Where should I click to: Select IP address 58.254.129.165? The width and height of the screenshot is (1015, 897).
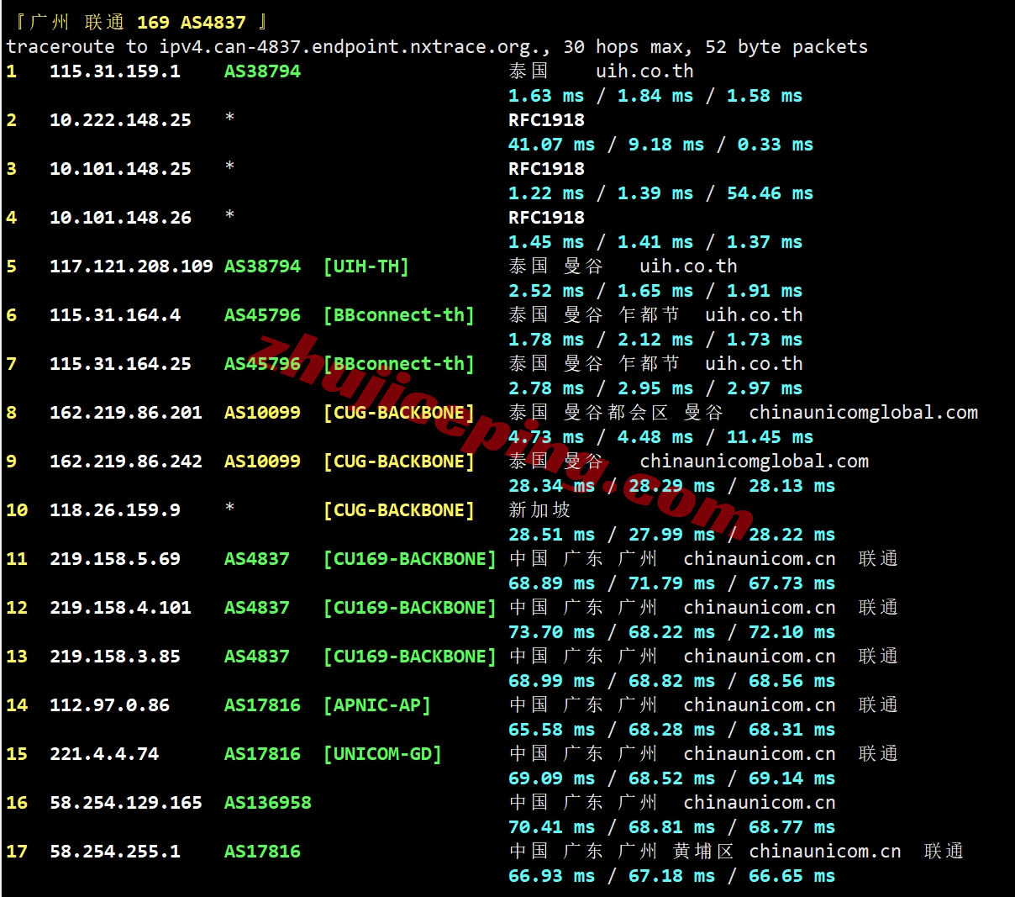click(126, 802)
